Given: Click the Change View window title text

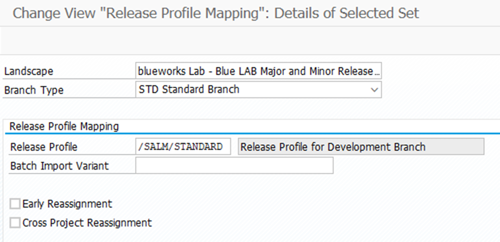Looking at the screenshot, I should point(216,13).
